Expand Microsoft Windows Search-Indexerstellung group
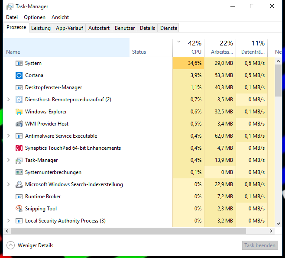 (x=8, y=184)
